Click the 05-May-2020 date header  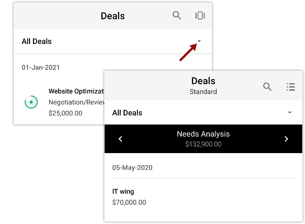pos(132,168)
